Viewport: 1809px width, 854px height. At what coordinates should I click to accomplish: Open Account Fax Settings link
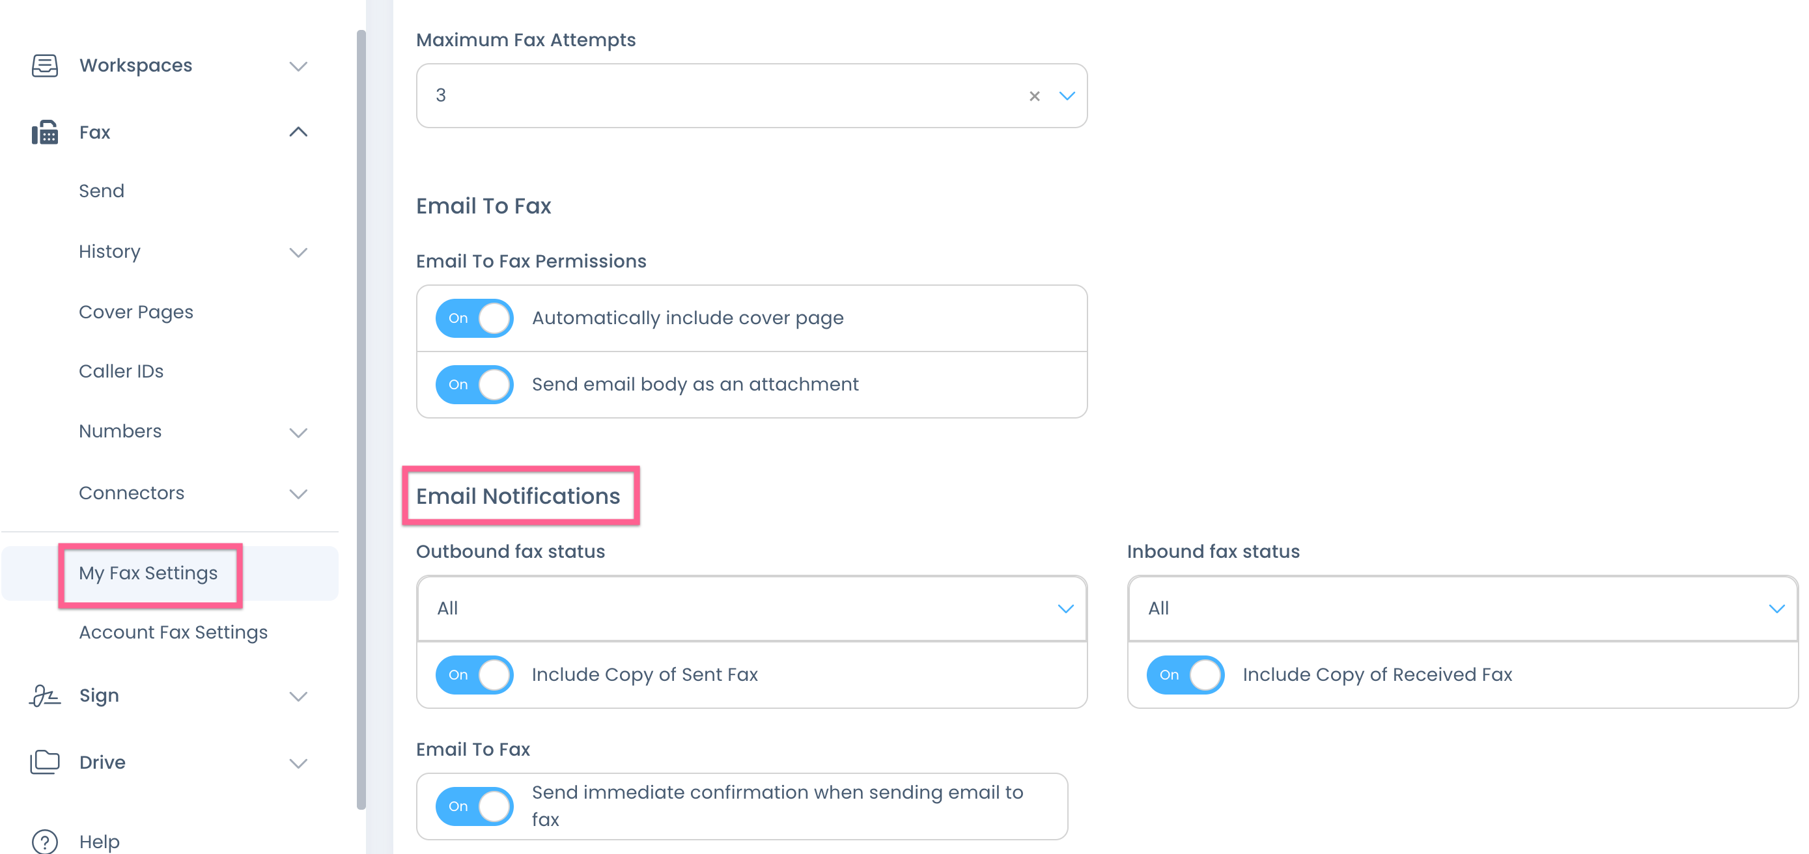pos(173,632)
